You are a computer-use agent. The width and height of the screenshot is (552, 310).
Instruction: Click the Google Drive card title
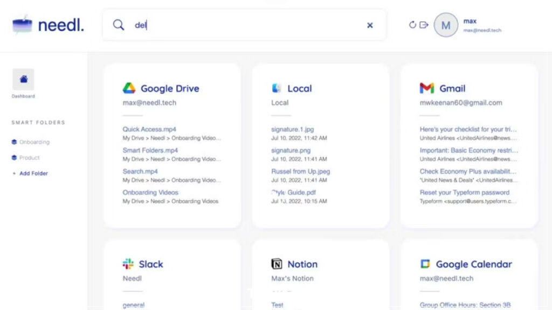(x=170, y=88)
